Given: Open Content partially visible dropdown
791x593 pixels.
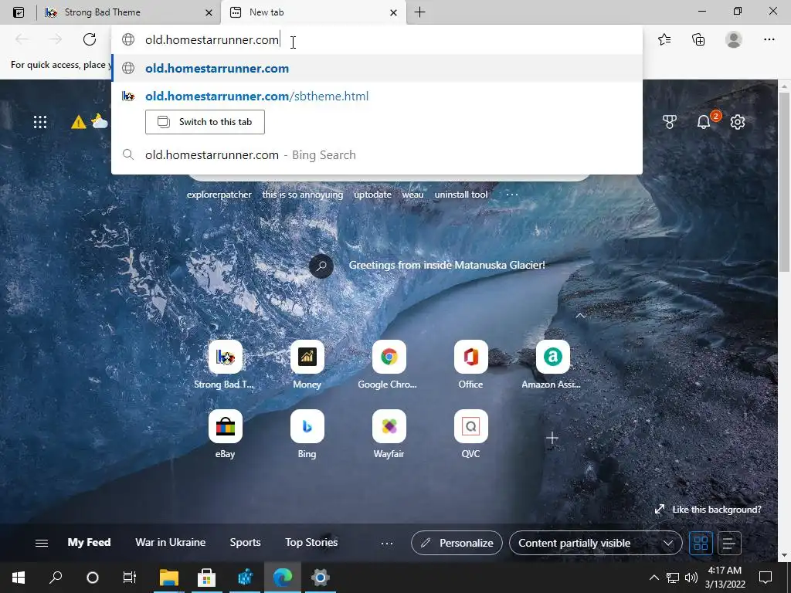Looking at the screenshot, I should [596, 543].
